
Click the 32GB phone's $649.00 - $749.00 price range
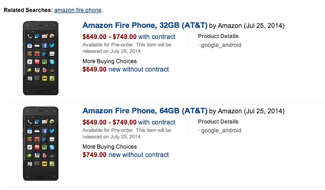pos(109,37)
